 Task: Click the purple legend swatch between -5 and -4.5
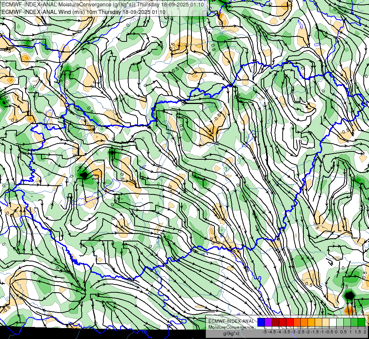[268, 322]
